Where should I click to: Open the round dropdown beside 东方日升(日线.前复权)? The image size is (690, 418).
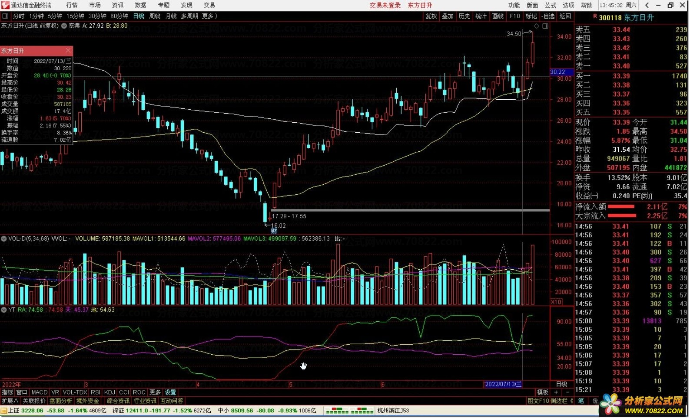[x=64, y=26]
